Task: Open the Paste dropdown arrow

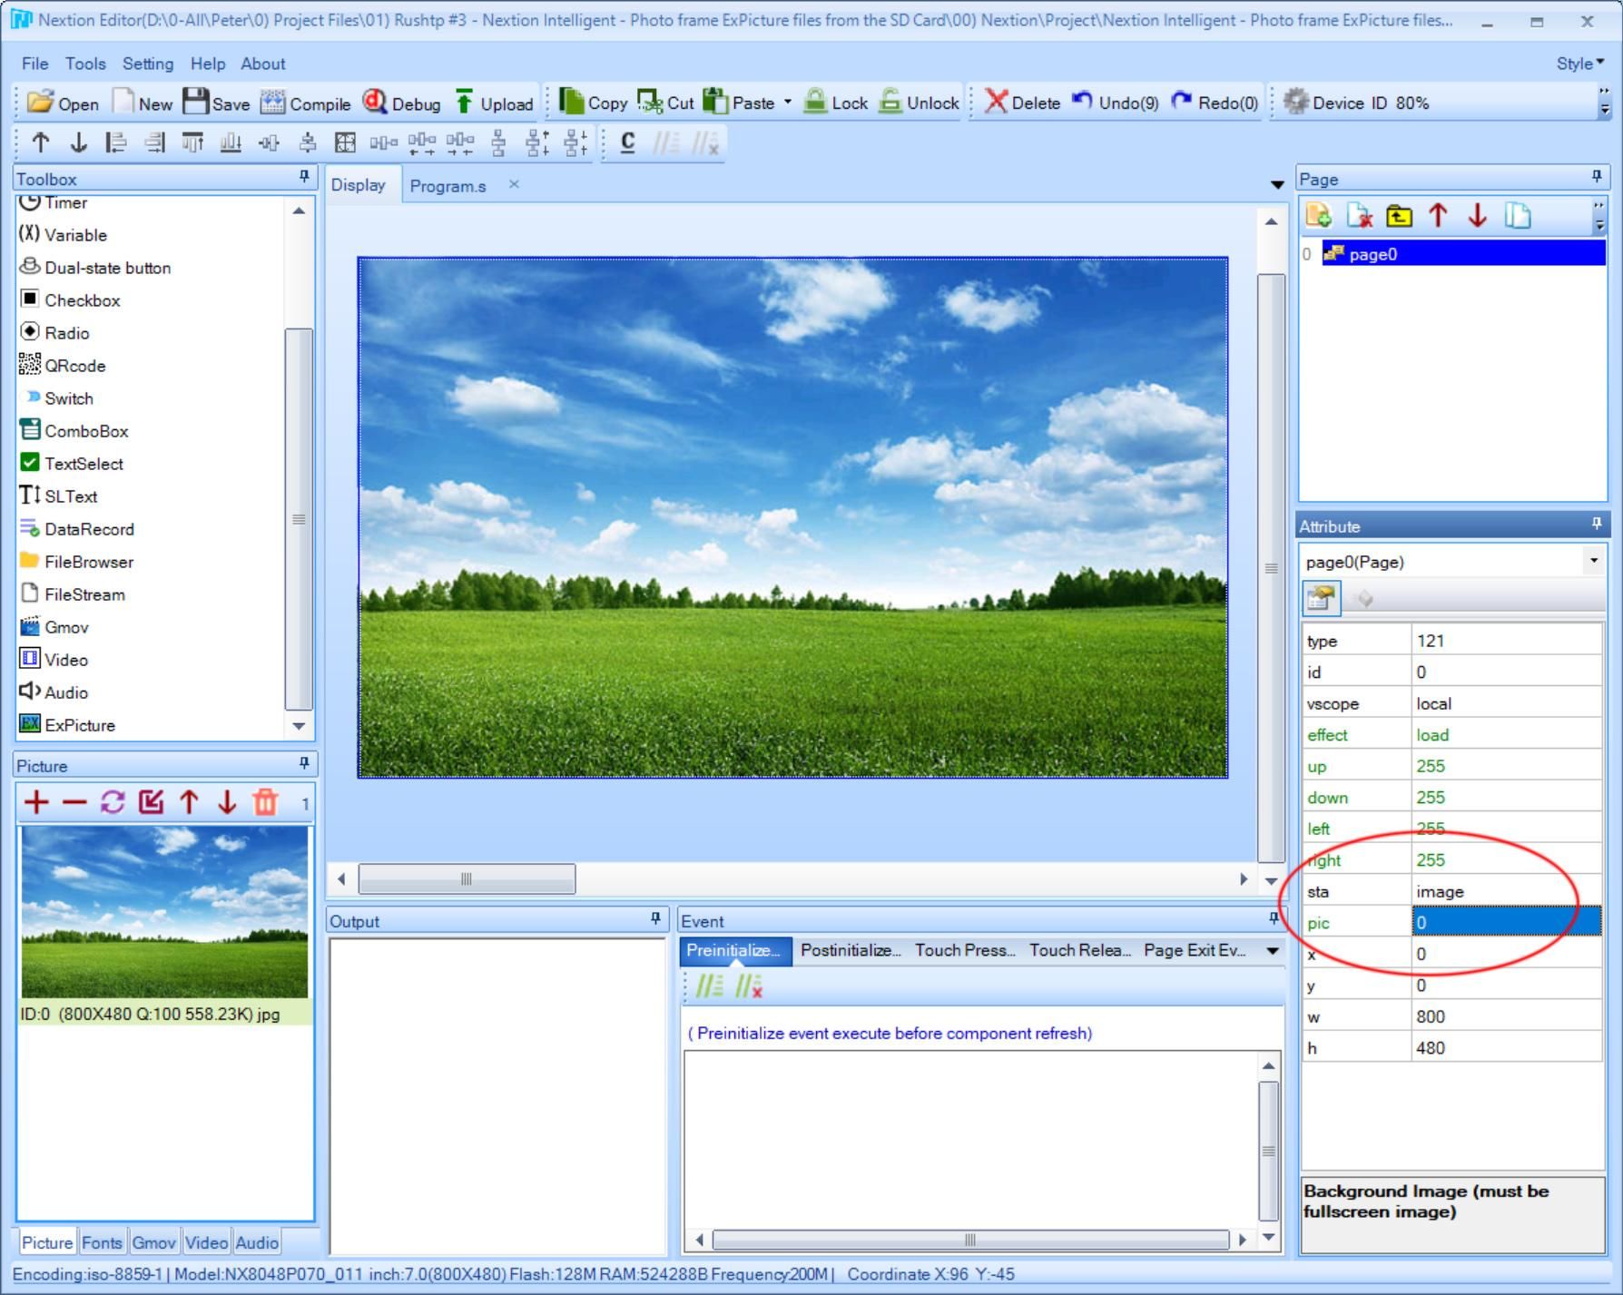Action: pyautogui.click(x=788, y=103)
